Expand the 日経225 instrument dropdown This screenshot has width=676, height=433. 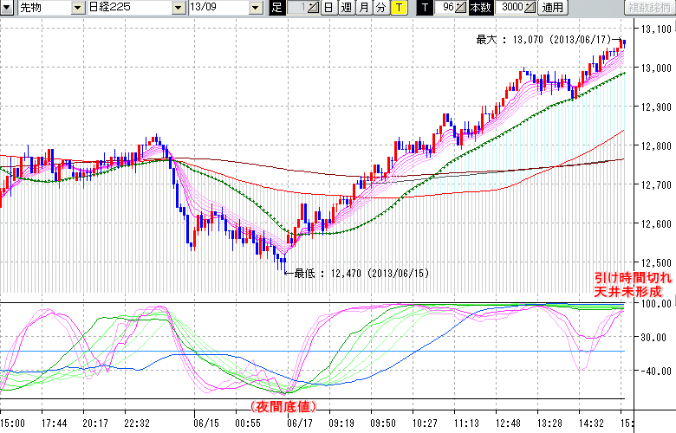(179, 8)
